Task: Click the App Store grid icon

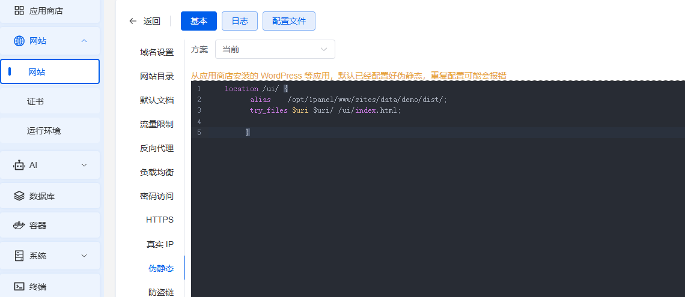Action: click(x=19, y=10)
